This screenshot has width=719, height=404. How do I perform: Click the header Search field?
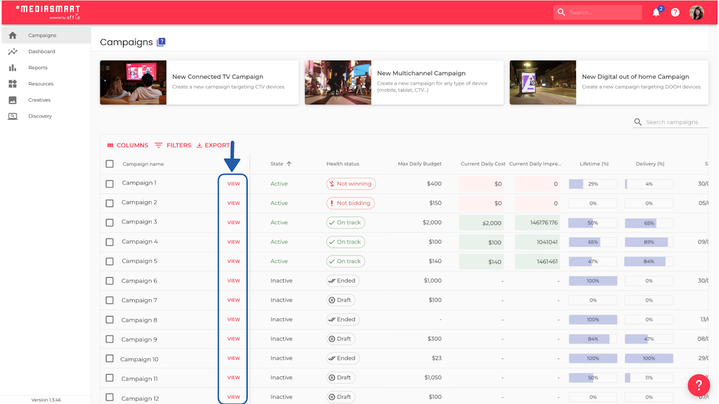(x=597, y=12)
